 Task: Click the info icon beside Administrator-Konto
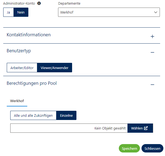click(39, 4)
